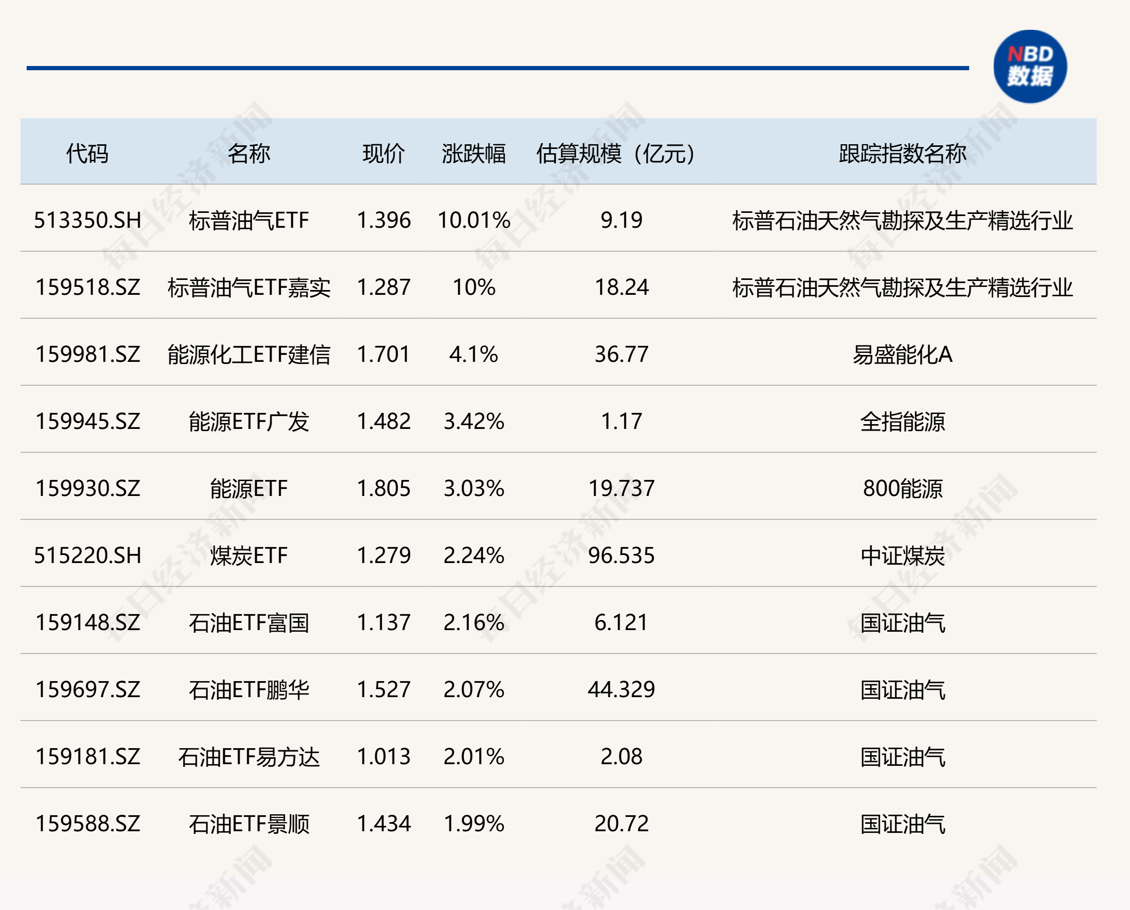Click the 1.434 price for 石油ETF景顺

383,824
